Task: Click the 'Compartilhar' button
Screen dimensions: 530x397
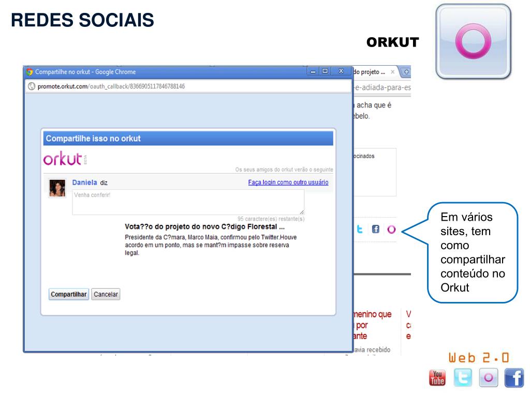Action: click(69, 294)
